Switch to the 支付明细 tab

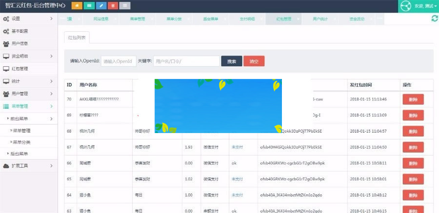247,19
